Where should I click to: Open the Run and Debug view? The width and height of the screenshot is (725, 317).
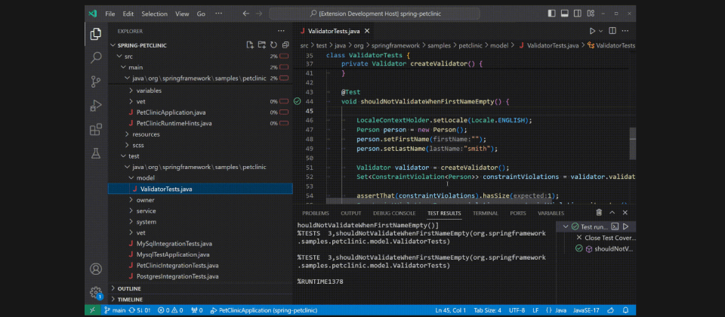[x=96, y=106]
